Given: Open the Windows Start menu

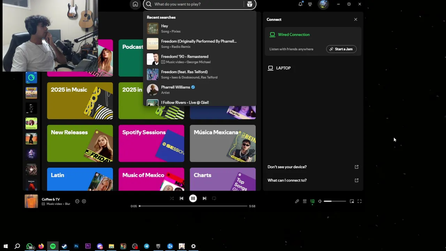Looking at the screenshot, I should click(6, 246).
